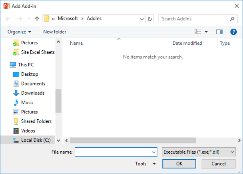Expand the address bar history dropdown

[x=141, y=19]
